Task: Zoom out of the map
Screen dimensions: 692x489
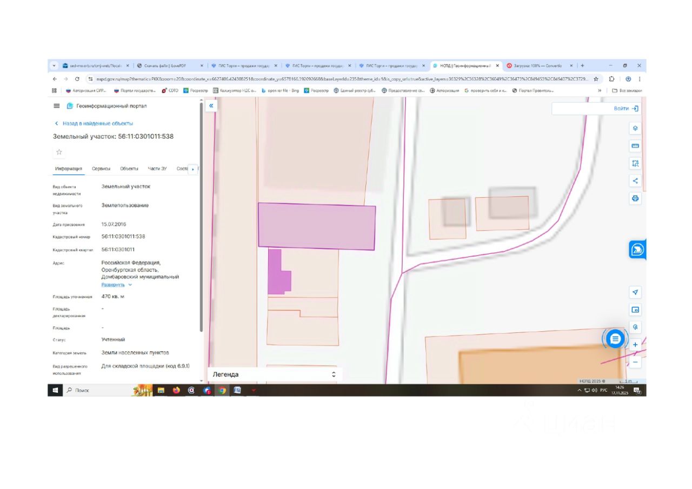Action: (x=635, y=362)
